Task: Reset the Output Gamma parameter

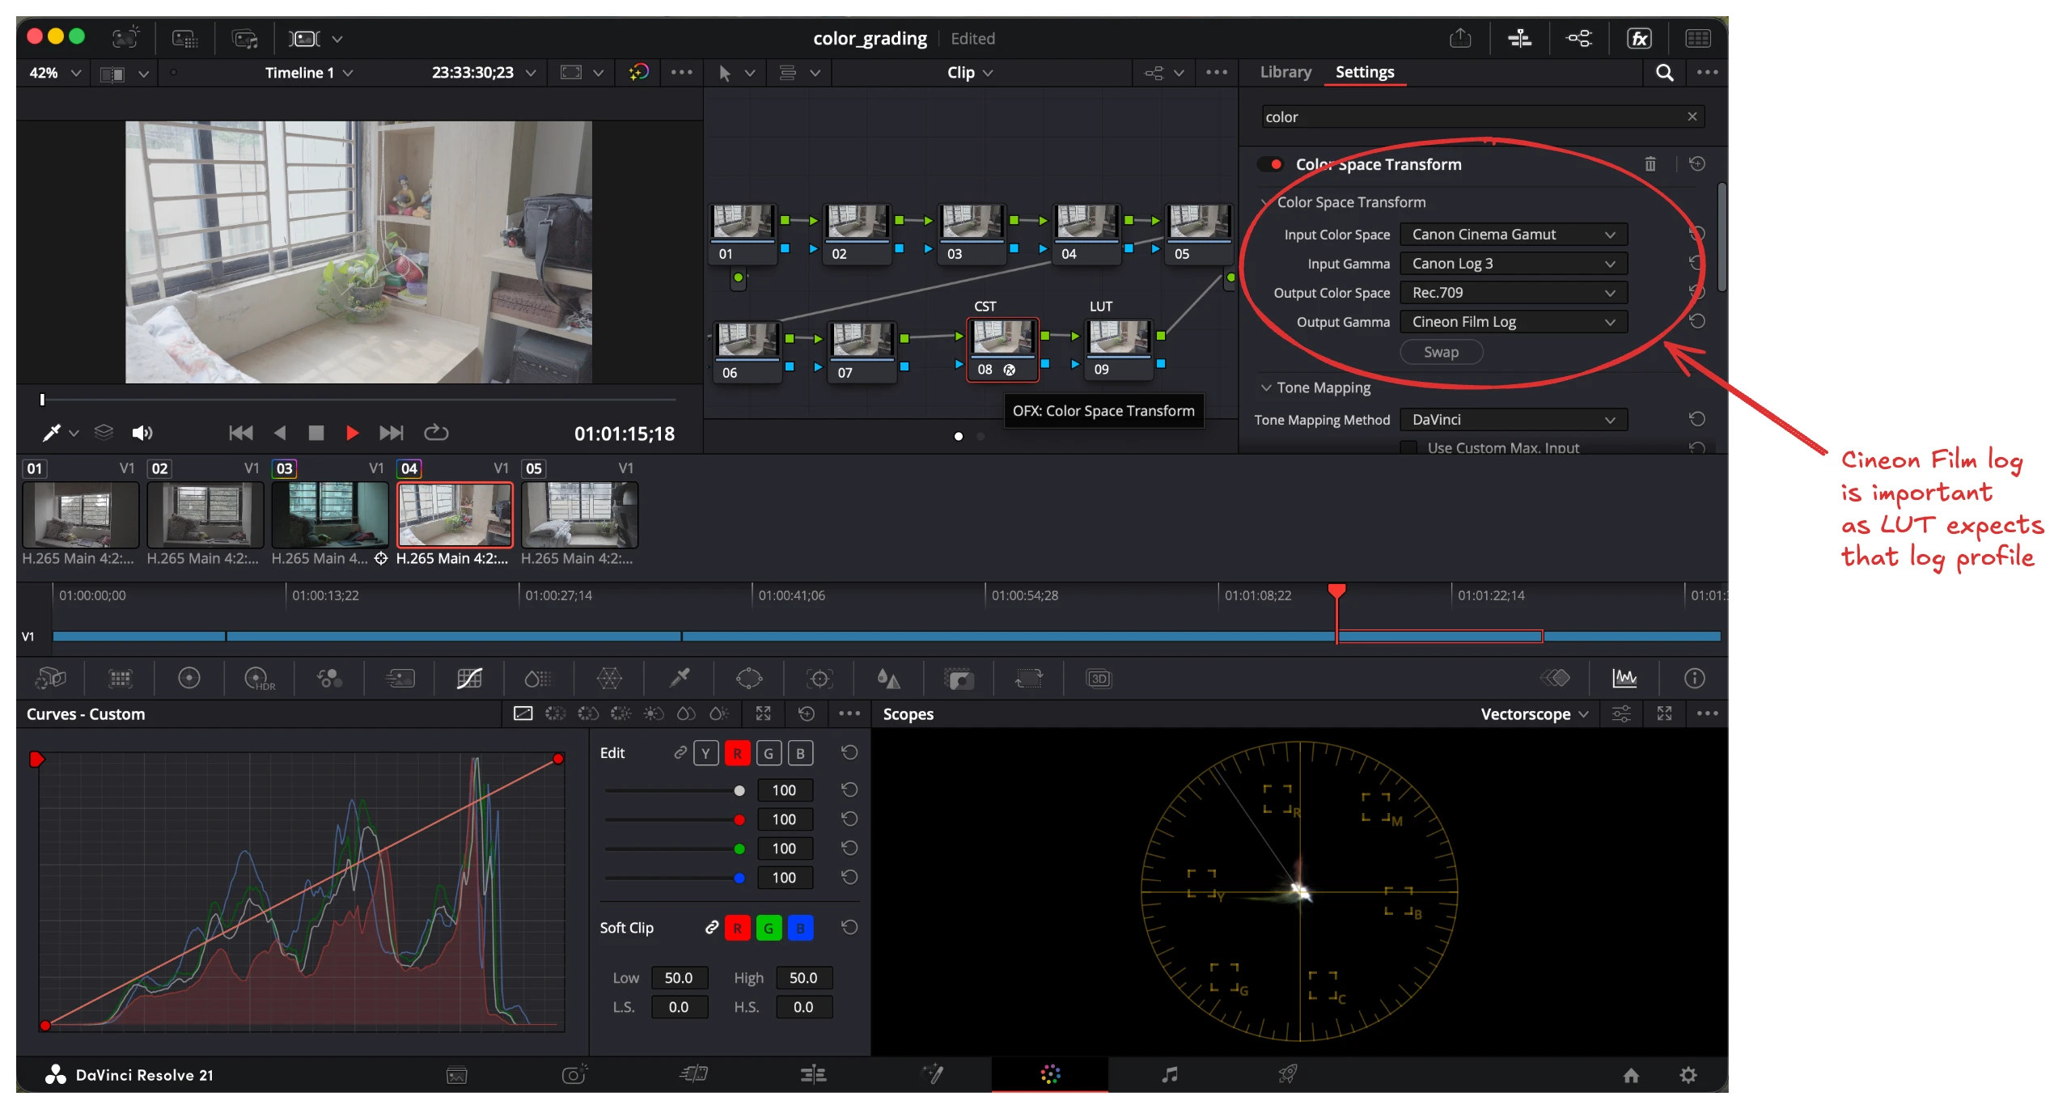Action: [1697, 322]
